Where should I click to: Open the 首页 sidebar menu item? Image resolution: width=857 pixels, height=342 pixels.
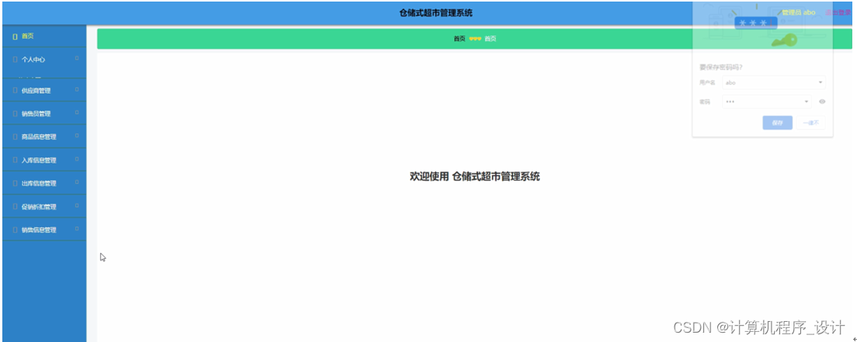[x=44, y=36]
